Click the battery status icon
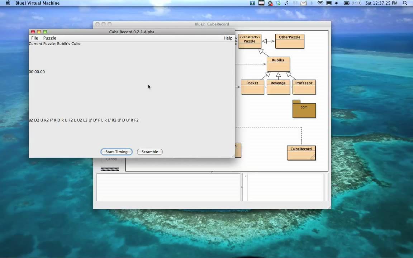Viewport: 413px width, 258px height. 347,3
